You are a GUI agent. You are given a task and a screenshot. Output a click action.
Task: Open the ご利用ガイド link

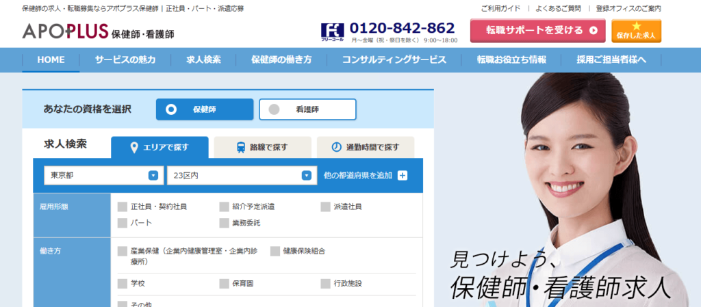[501, 9]
